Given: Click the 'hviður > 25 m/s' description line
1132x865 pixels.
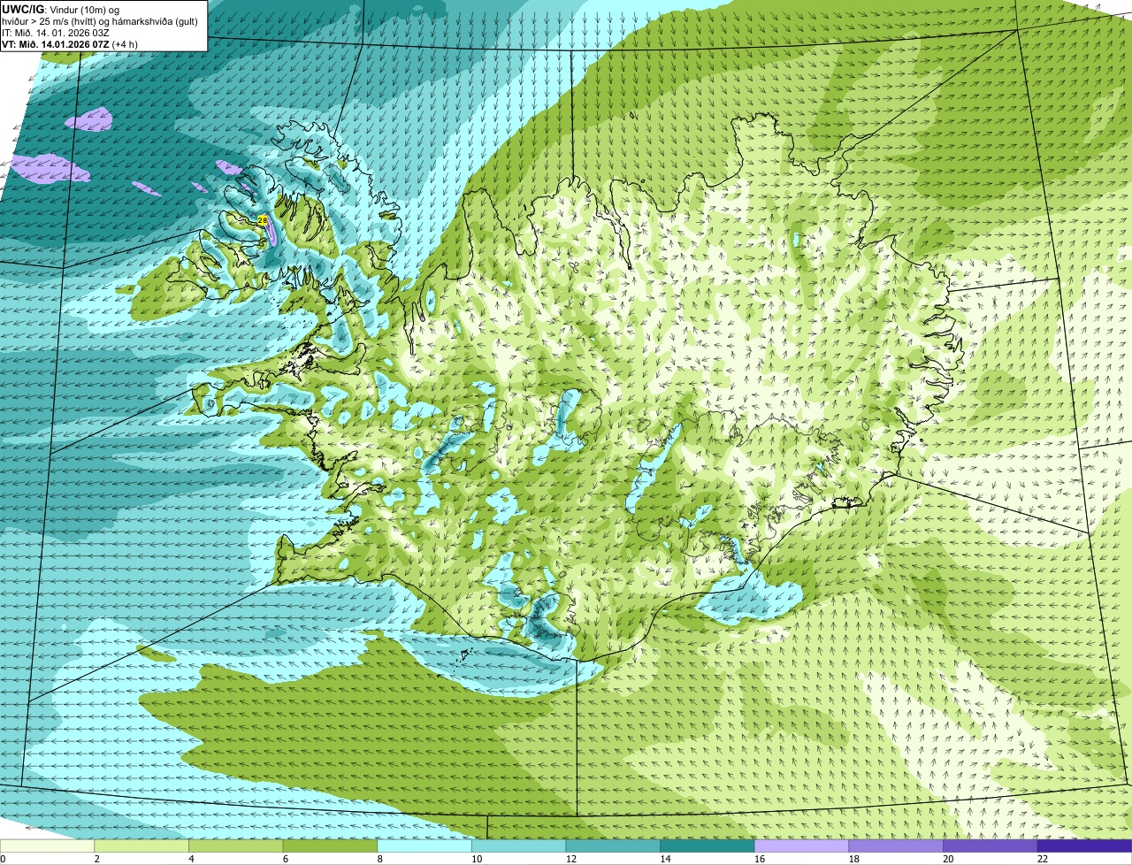Looking at the screenshot, I should [99, 20].
